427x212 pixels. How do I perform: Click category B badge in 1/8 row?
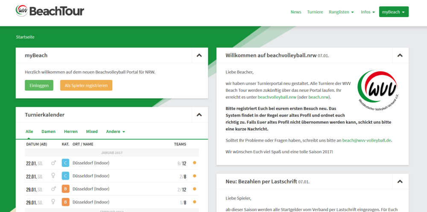65,202
